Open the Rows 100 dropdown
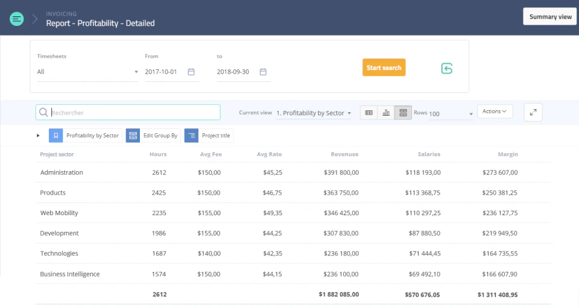The image size is (579, 308). coord(451,114)
